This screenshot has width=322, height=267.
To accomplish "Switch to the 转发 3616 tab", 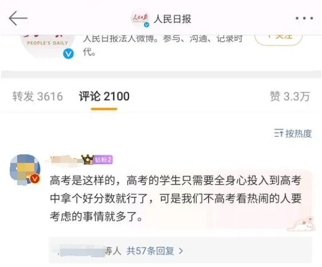I will pyautogui.click(x=37, y=96).
